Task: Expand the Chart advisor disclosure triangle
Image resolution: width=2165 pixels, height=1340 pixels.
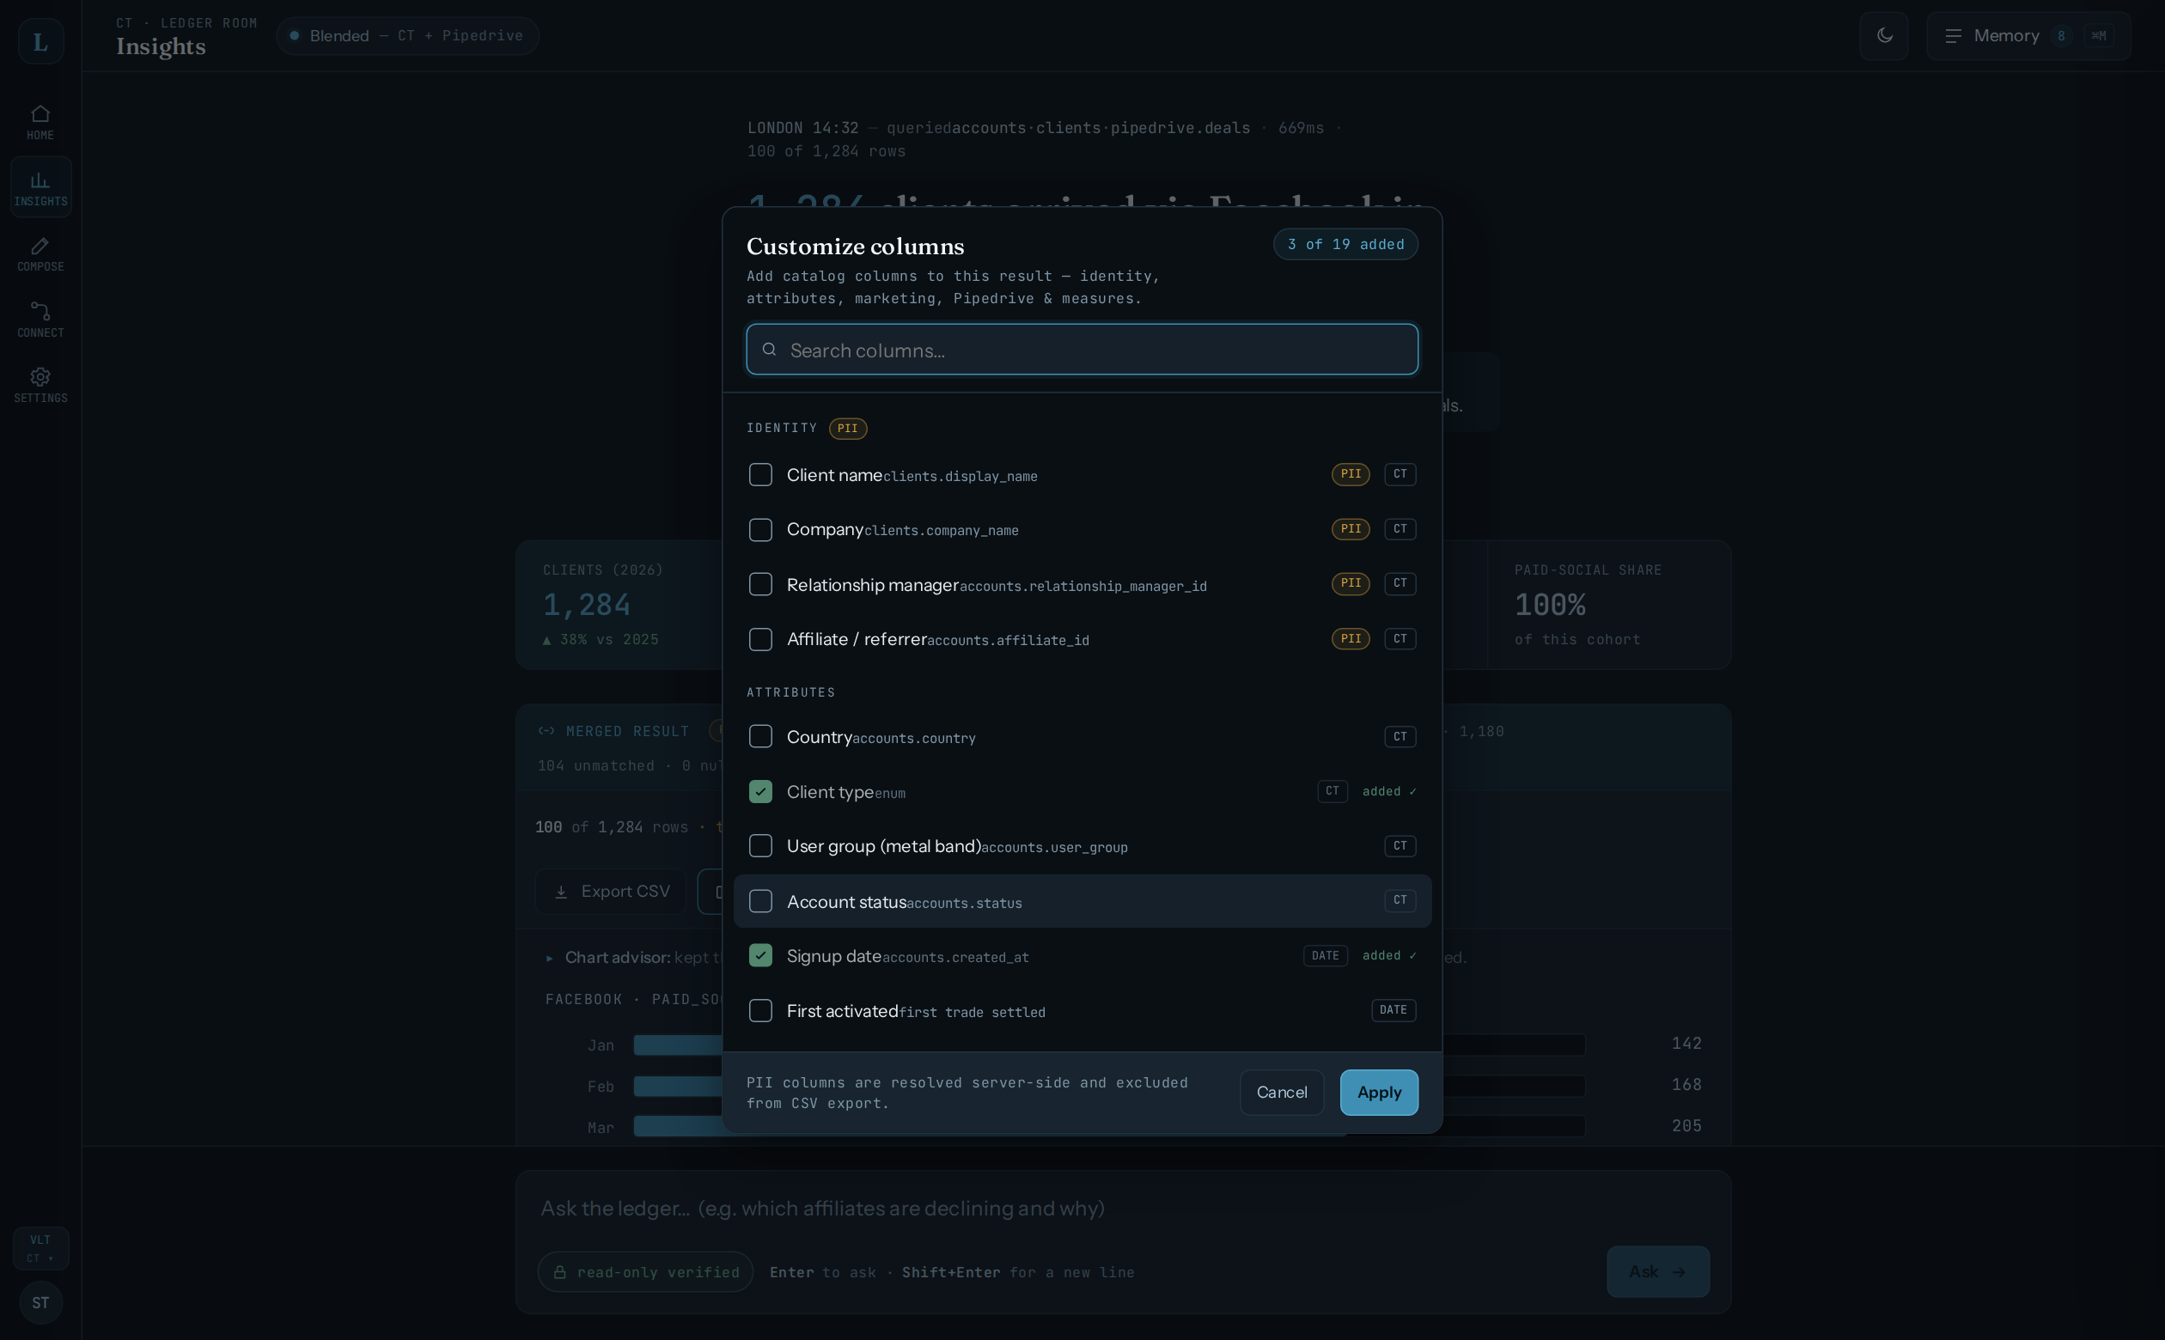Action: click(x=550, y=958)
